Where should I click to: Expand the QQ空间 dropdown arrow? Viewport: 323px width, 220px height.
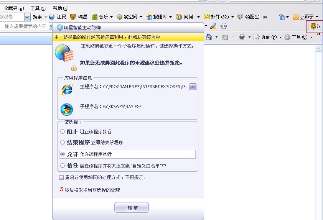(141, 17)
